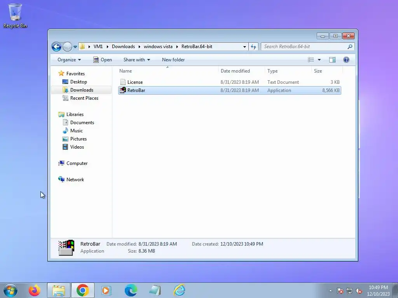Open the recent pages arrow beside Forward
Image resolution: width=398 pixels, height=298 pixels.
point(75,47)
